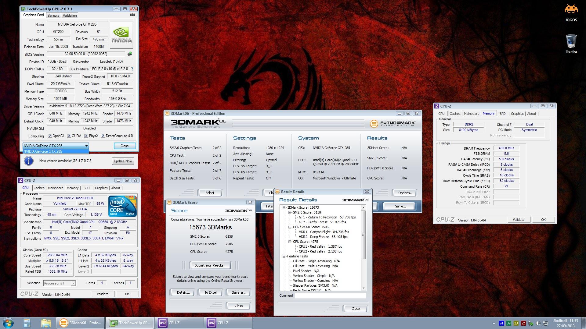This screenshot has height=329, width=586.
Task: Open the Lixeira recycle bin icon
Action: (x=571, y=44)
